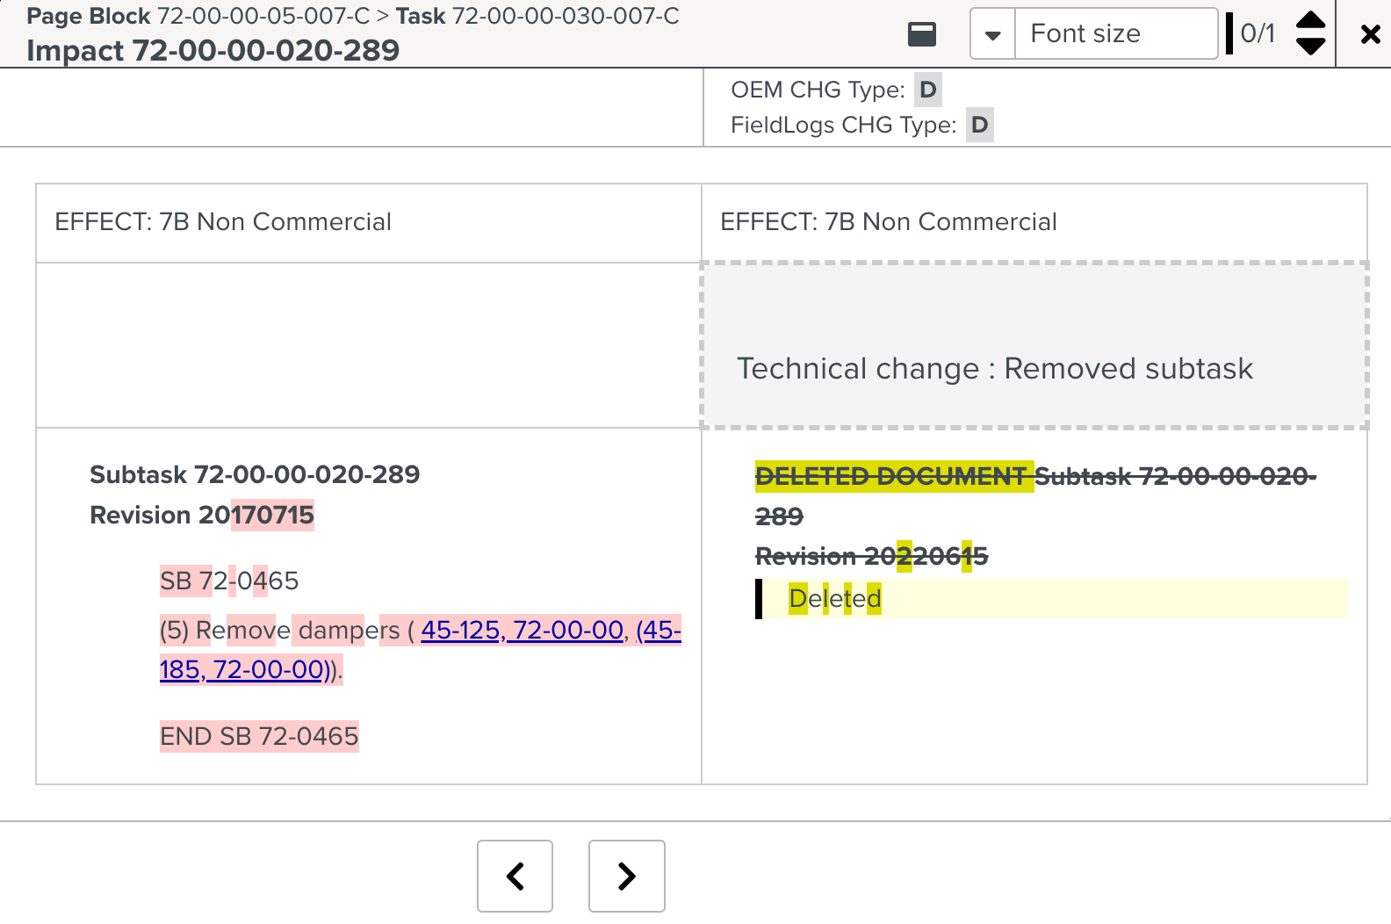Open link 45-125, 72-00-00
The width and height of the screenshot is (1391, 924).
coord(523,630)
